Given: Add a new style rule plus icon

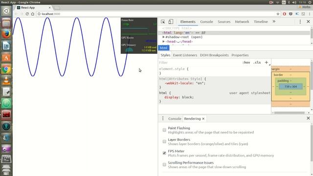Looking at the screenshot, I should [266, 63].
